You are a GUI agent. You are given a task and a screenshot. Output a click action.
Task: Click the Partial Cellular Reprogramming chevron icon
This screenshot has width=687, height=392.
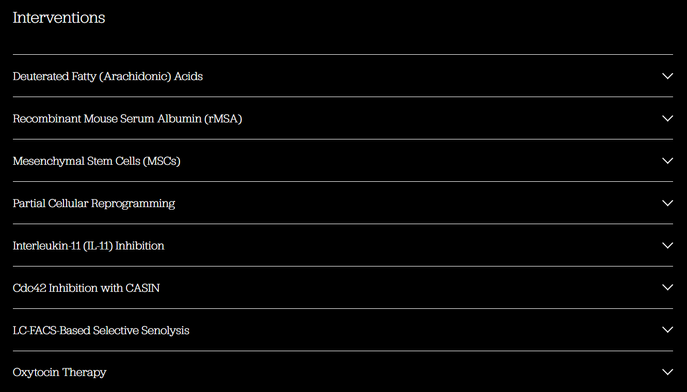[667, 203]
